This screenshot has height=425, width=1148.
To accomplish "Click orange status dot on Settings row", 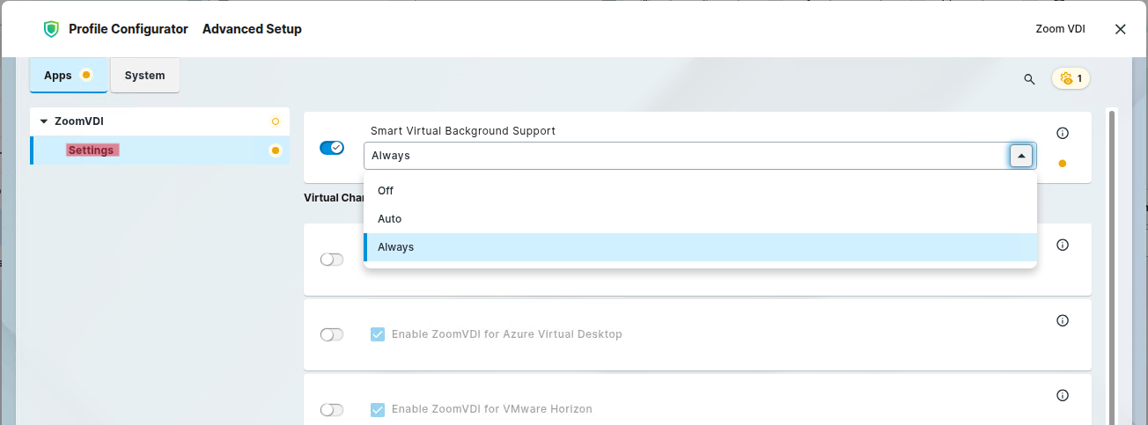I will click(x=275, y=150).
